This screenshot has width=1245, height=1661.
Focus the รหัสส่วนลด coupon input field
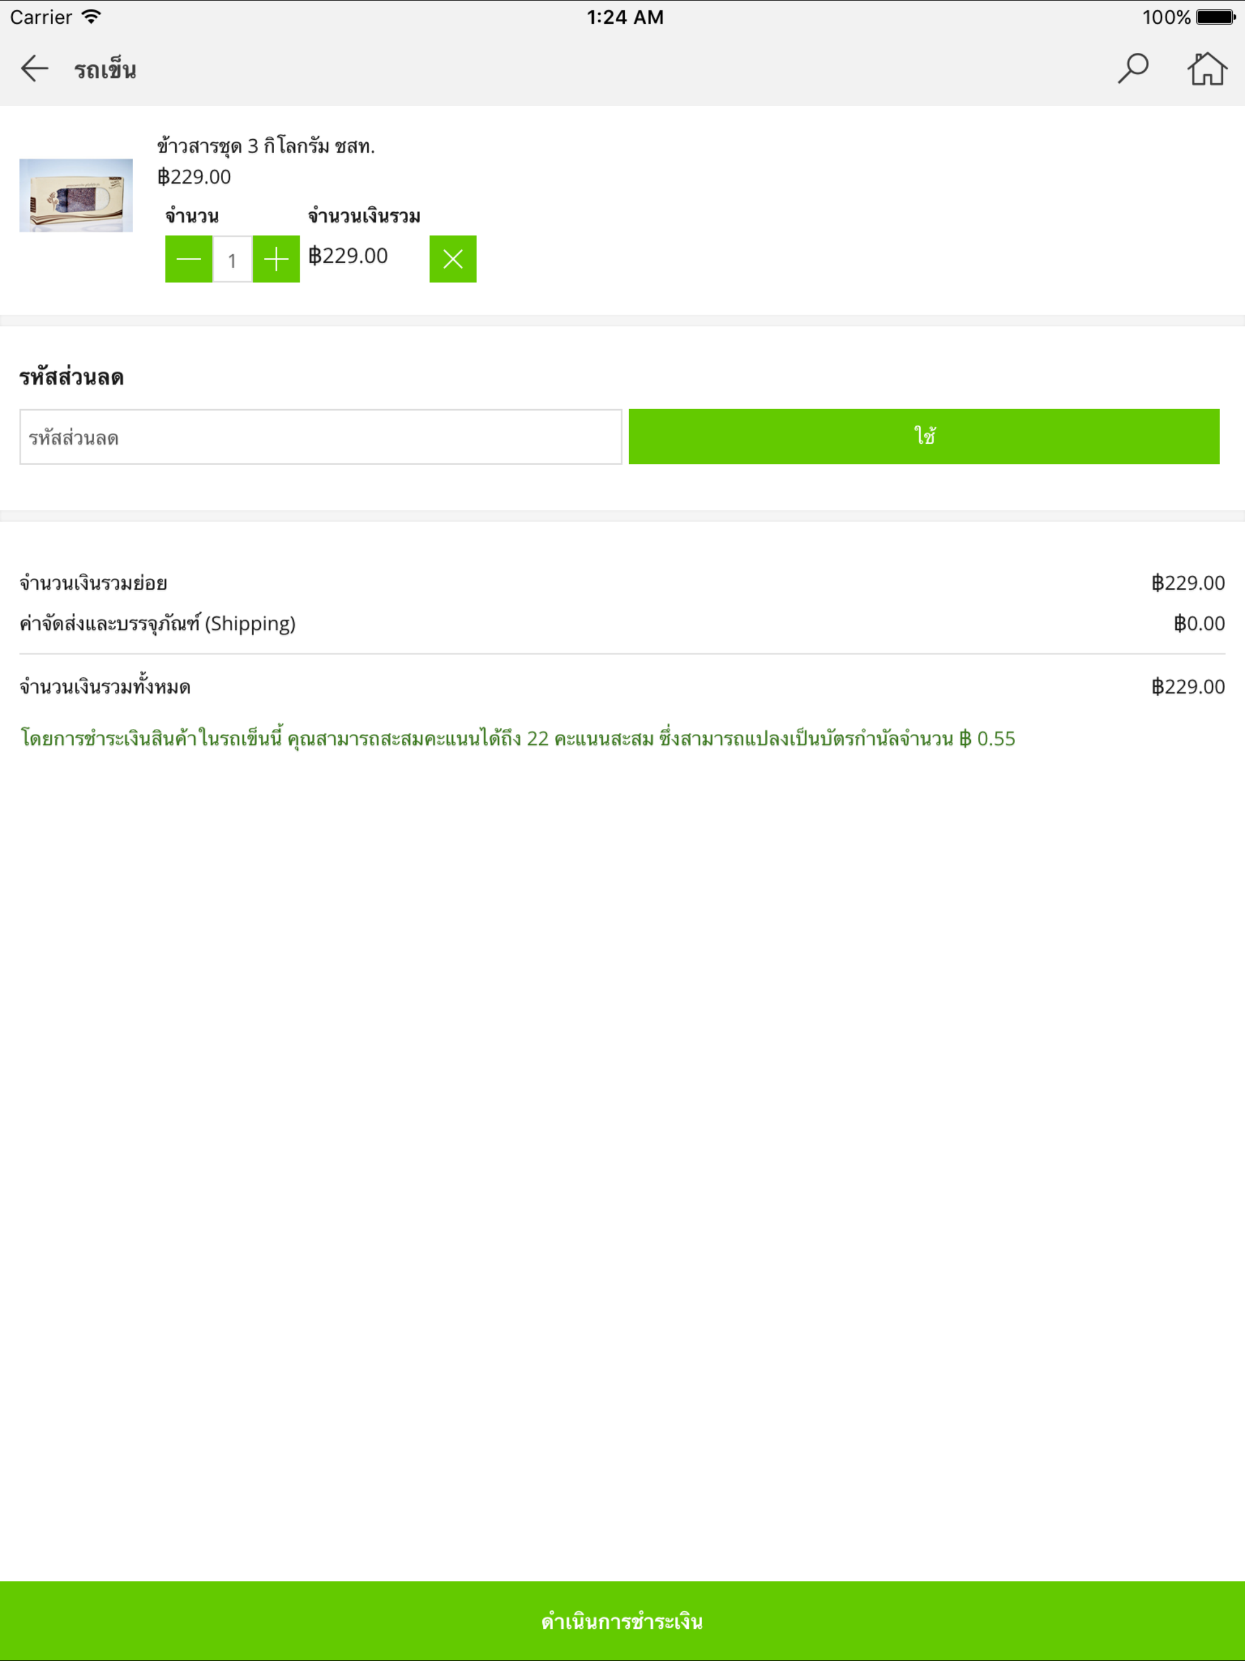[320, 437]
